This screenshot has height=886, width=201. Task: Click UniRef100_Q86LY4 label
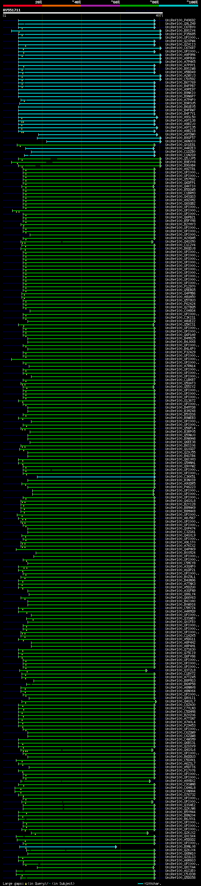point(180,594)
